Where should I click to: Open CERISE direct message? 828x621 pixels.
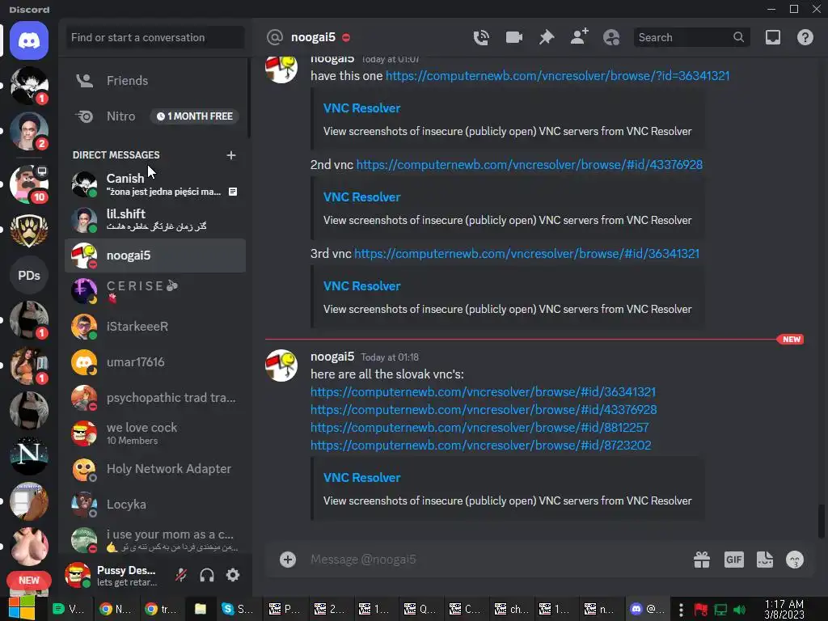pos(155,291)
